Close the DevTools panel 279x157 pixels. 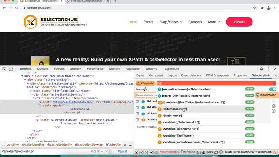point(275,69)
